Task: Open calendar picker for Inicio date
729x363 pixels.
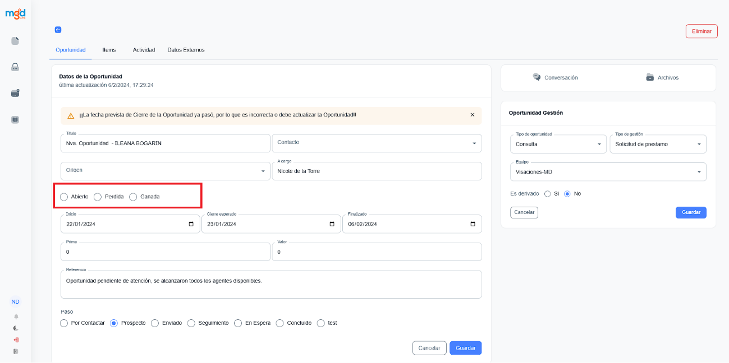Action: (191, 224)
